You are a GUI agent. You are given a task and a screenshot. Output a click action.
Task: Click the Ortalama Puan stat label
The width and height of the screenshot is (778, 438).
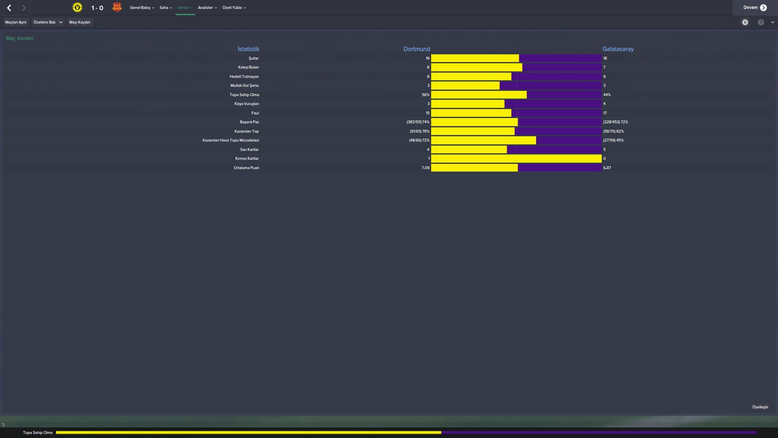(246, 168)
